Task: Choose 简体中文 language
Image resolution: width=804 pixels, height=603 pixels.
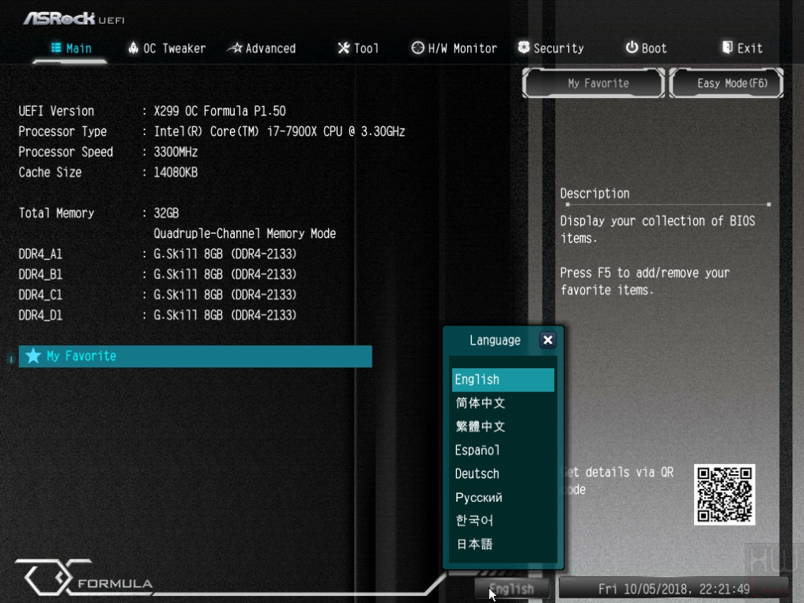Action: [x=503, y=403]
